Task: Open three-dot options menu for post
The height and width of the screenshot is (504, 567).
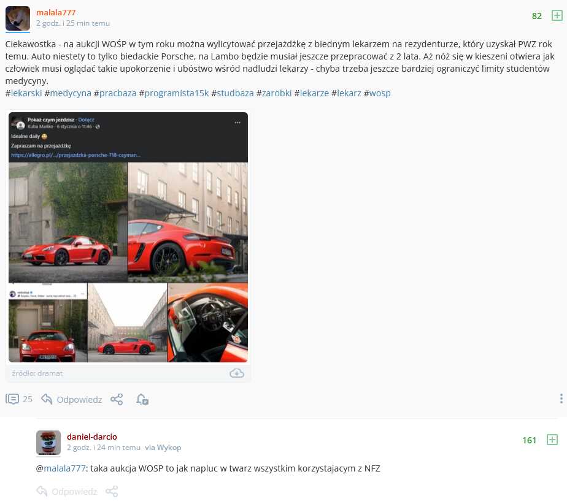Action: (561, 399)
